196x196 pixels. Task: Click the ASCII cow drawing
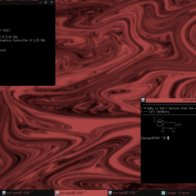point(167,124)
